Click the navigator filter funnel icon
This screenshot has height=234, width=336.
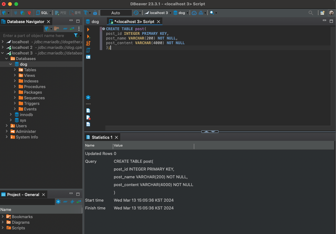tap(76, 35)
